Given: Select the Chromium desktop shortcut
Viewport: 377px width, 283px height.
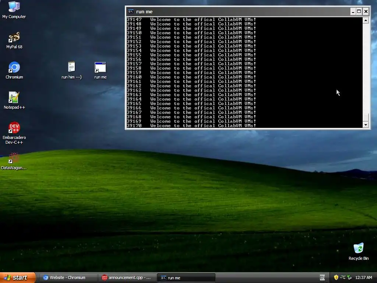Looking at the screenshot, I should (x=14, y=70).
